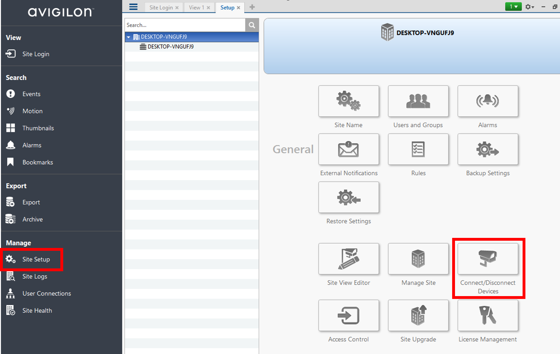560x354 pixels.
Task: Click the Site Login sidebar icon
Action: [x=10, y=54]
